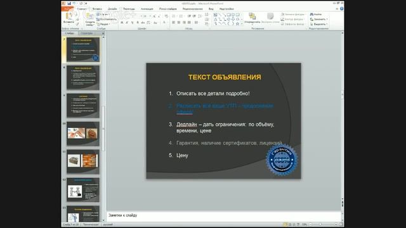Toggle Bold formatting
The width and height of the screenshot is (406, 228).
click(x=122, y=23)
